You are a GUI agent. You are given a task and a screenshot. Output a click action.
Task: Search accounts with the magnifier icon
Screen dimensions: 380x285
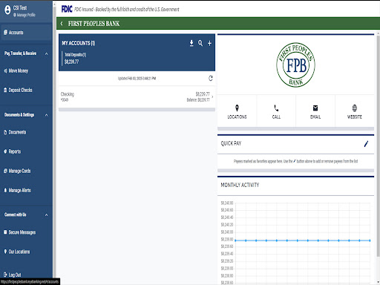(200, 43)
